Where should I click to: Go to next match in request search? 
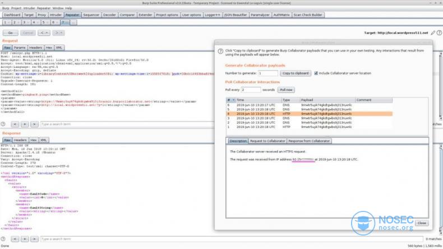(34, 124)
